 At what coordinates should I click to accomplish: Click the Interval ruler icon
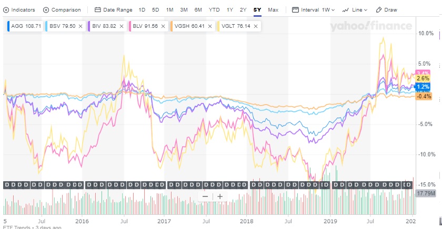(295, 10)
